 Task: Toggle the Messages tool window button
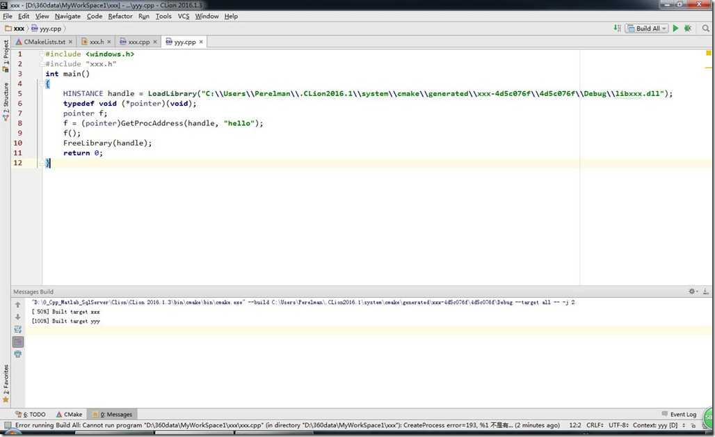[112, 414]
